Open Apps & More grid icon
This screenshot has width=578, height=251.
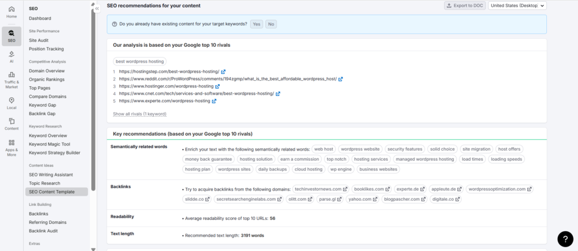pyautogui.click(x=11, y=143)
